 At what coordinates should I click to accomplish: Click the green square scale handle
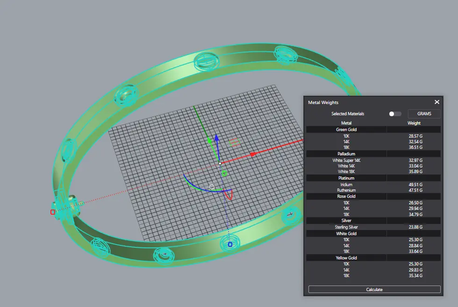pyautogui.click(x=224, y=174)
